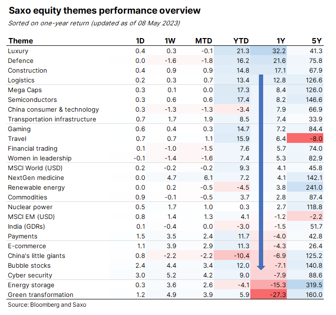Viewport: 336px width, 315px height.
Task: Select the Luxury theme row label
Action: pos(18,51)
